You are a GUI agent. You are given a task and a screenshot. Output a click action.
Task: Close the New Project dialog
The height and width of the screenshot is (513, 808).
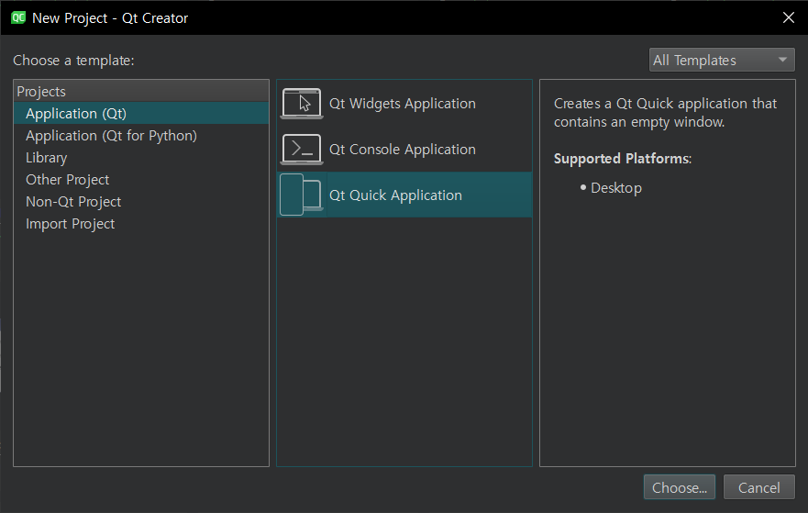789,18
